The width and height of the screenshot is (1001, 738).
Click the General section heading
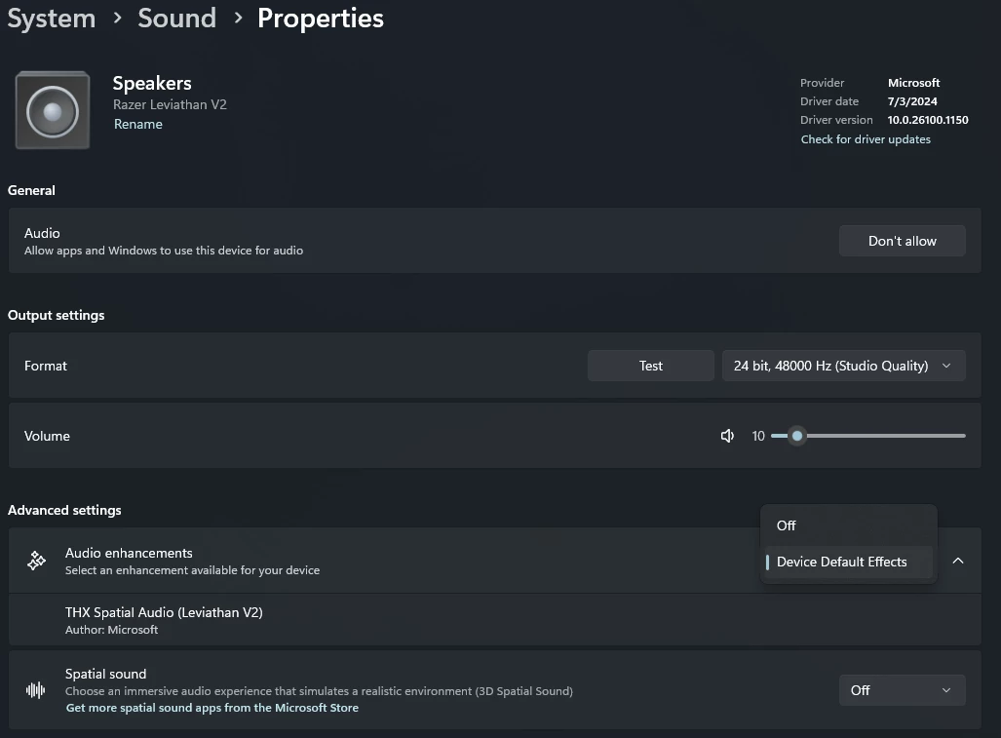[x=31, y=190]
